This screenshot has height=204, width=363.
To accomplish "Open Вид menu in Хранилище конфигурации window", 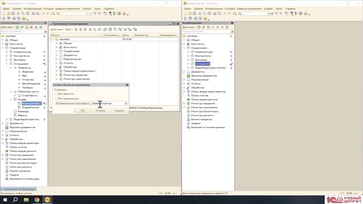I will coord(69,29).
